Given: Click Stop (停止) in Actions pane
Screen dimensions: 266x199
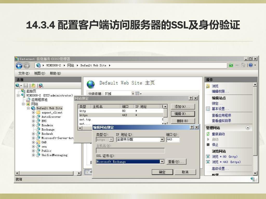Looking at the screenshot, I should (x=215, y=145).
